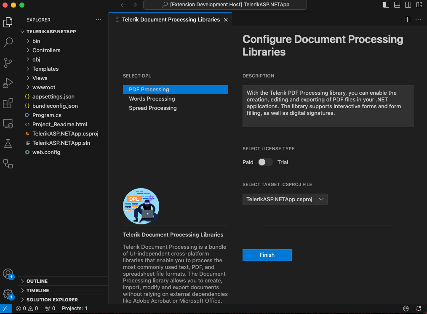Expand the obj folder

pos(63,60)
